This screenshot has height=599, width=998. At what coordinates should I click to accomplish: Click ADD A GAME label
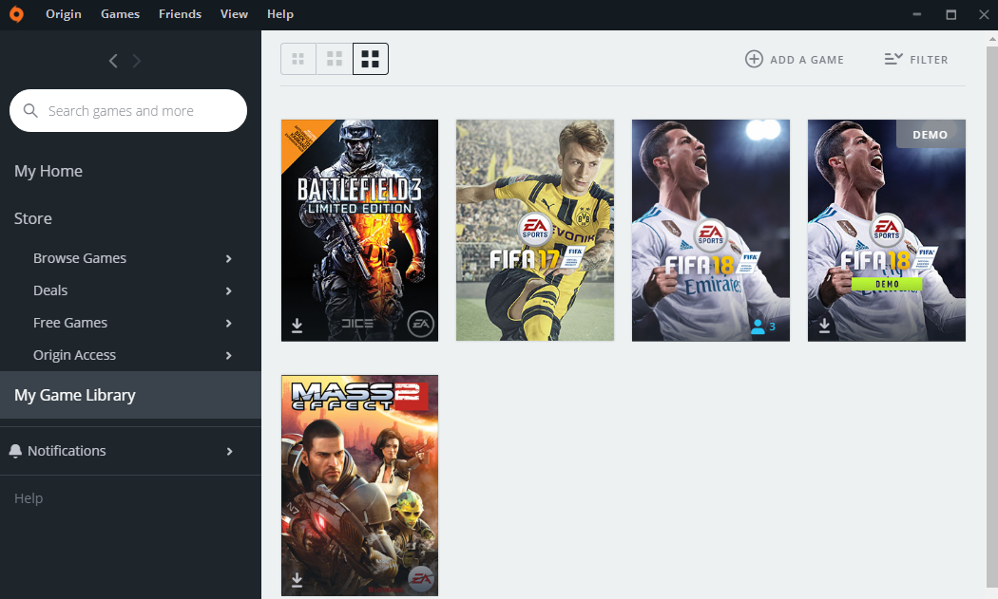(x=807, y=60)
